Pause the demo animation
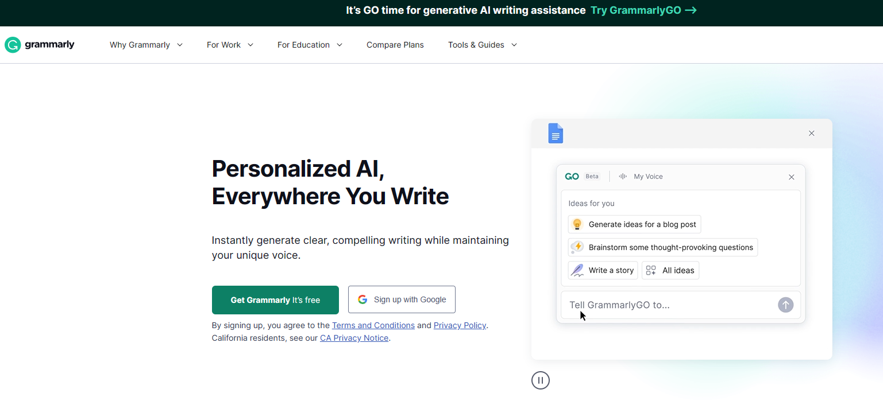883x405 pixels. click(541, 380)
